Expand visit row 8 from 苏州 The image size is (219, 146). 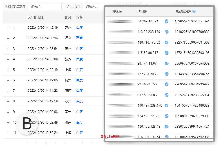[x=8, y=102]
